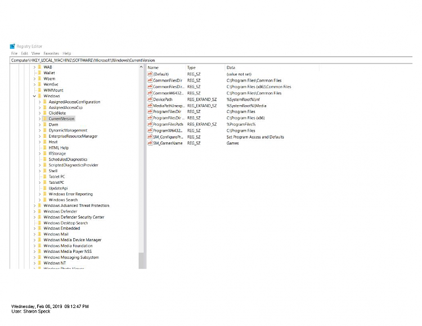Viewport: 422px width, 326px height.
Task: Click the ProgramFilesPath string value icon
Action: click(150, 124)
